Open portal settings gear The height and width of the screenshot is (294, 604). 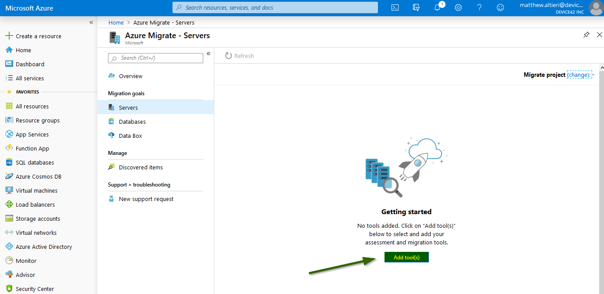click(458, 7)
